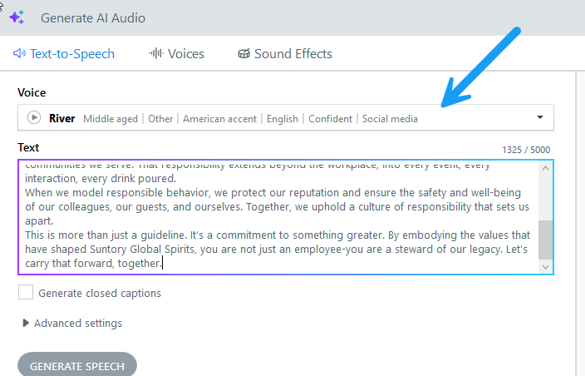Enable Generate closed captions checkbox

[26, 293]
